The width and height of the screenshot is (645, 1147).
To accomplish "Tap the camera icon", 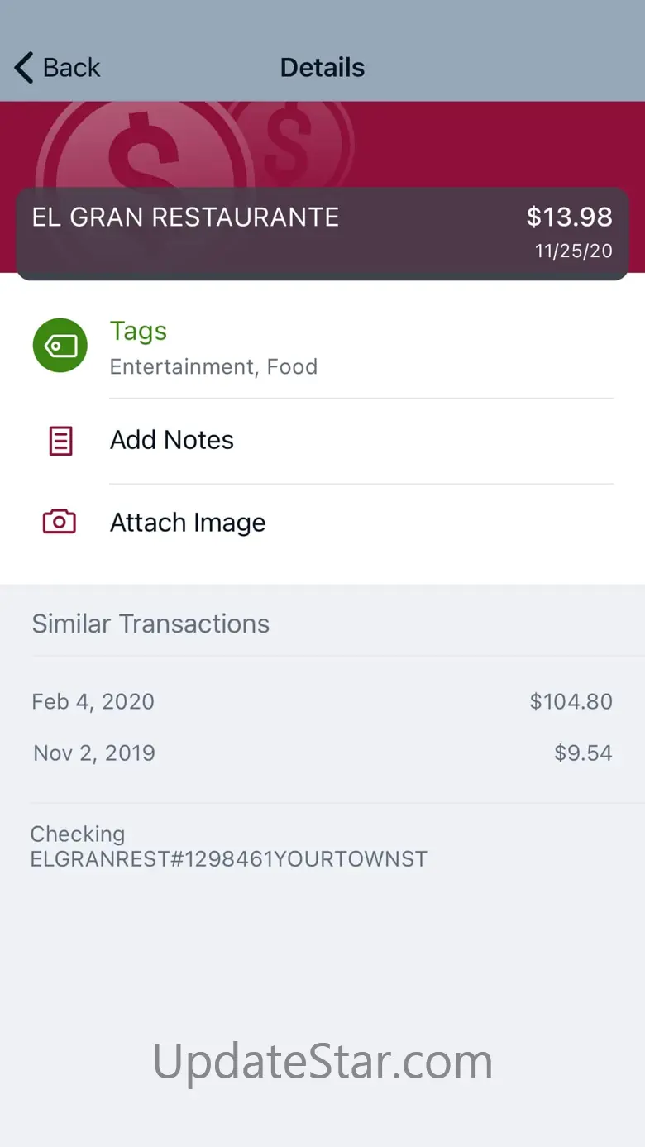I will (x=60, y=522).
